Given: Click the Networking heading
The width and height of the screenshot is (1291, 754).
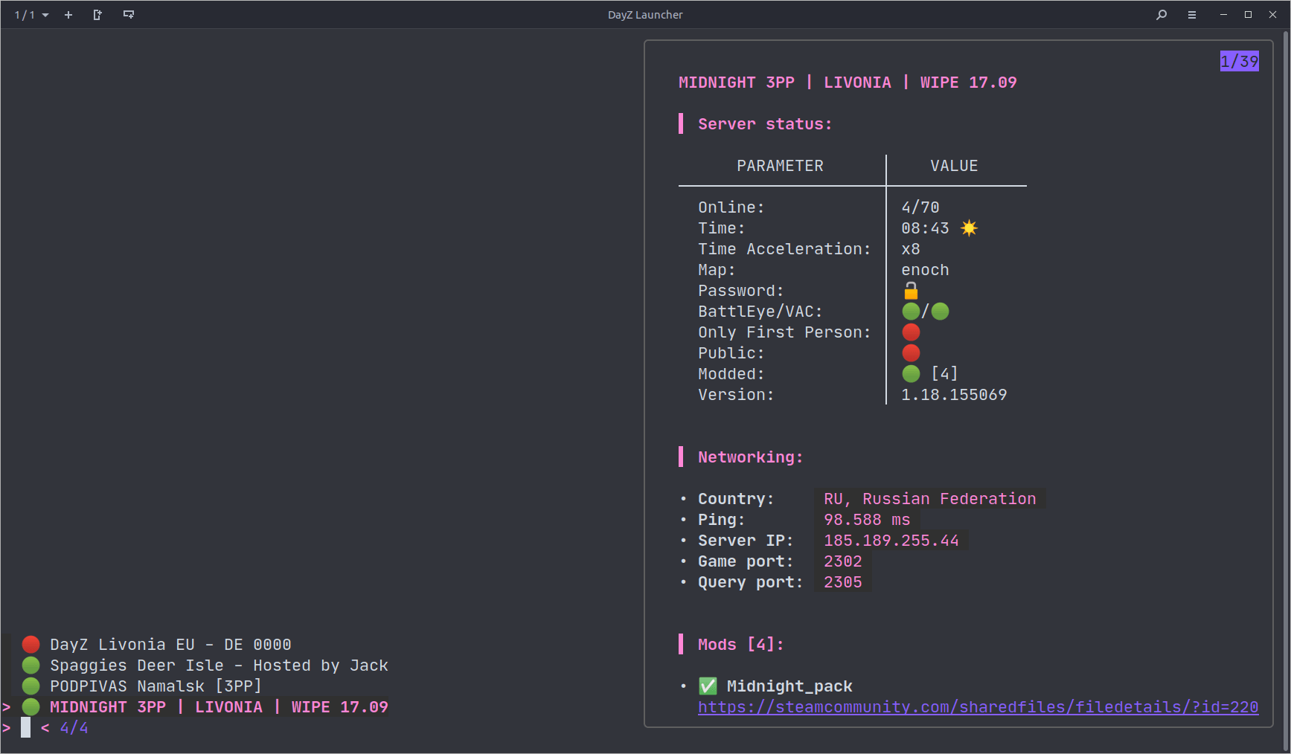Looking at the screenshot, I should (x=750, y=457).
